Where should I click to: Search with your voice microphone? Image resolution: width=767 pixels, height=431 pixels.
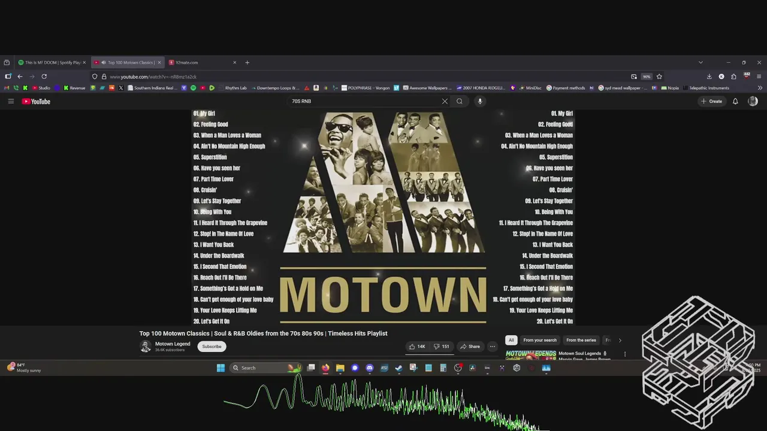(x=480, y=101)
